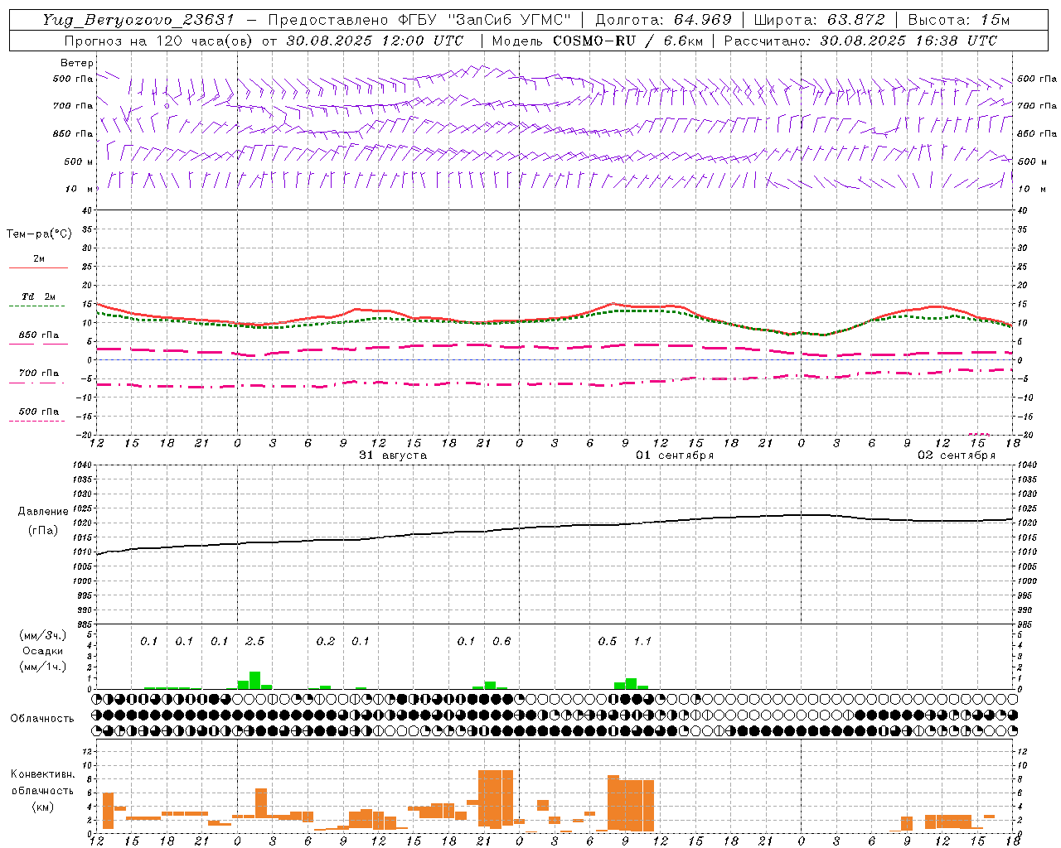This screenshot has height=848, width=1061.
Task: Click the 0.6 precipitation amount value
Action: 501,641
